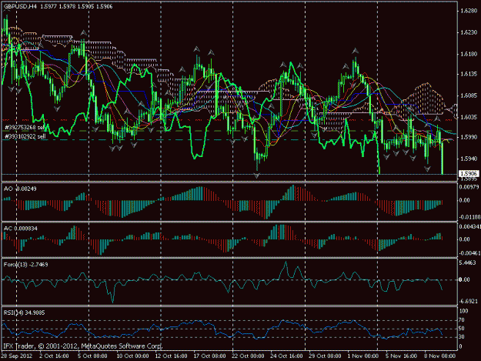The width and height of the screenshot is (481, 361).
Task: Click the 1.5990 price axis value
Action: 469,137
